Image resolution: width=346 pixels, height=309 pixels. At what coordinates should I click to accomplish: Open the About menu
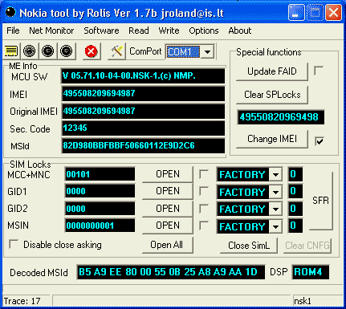240,30
